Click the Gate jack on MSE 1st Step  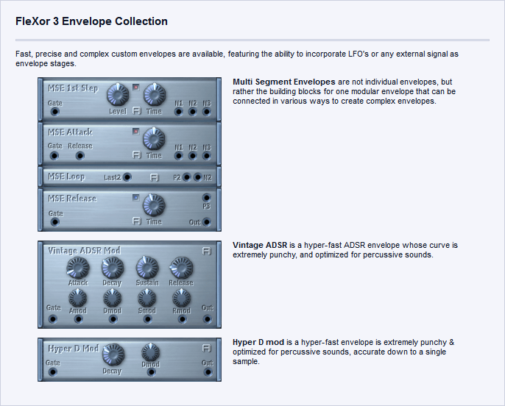pyautogui.click(x=54, y=112)
